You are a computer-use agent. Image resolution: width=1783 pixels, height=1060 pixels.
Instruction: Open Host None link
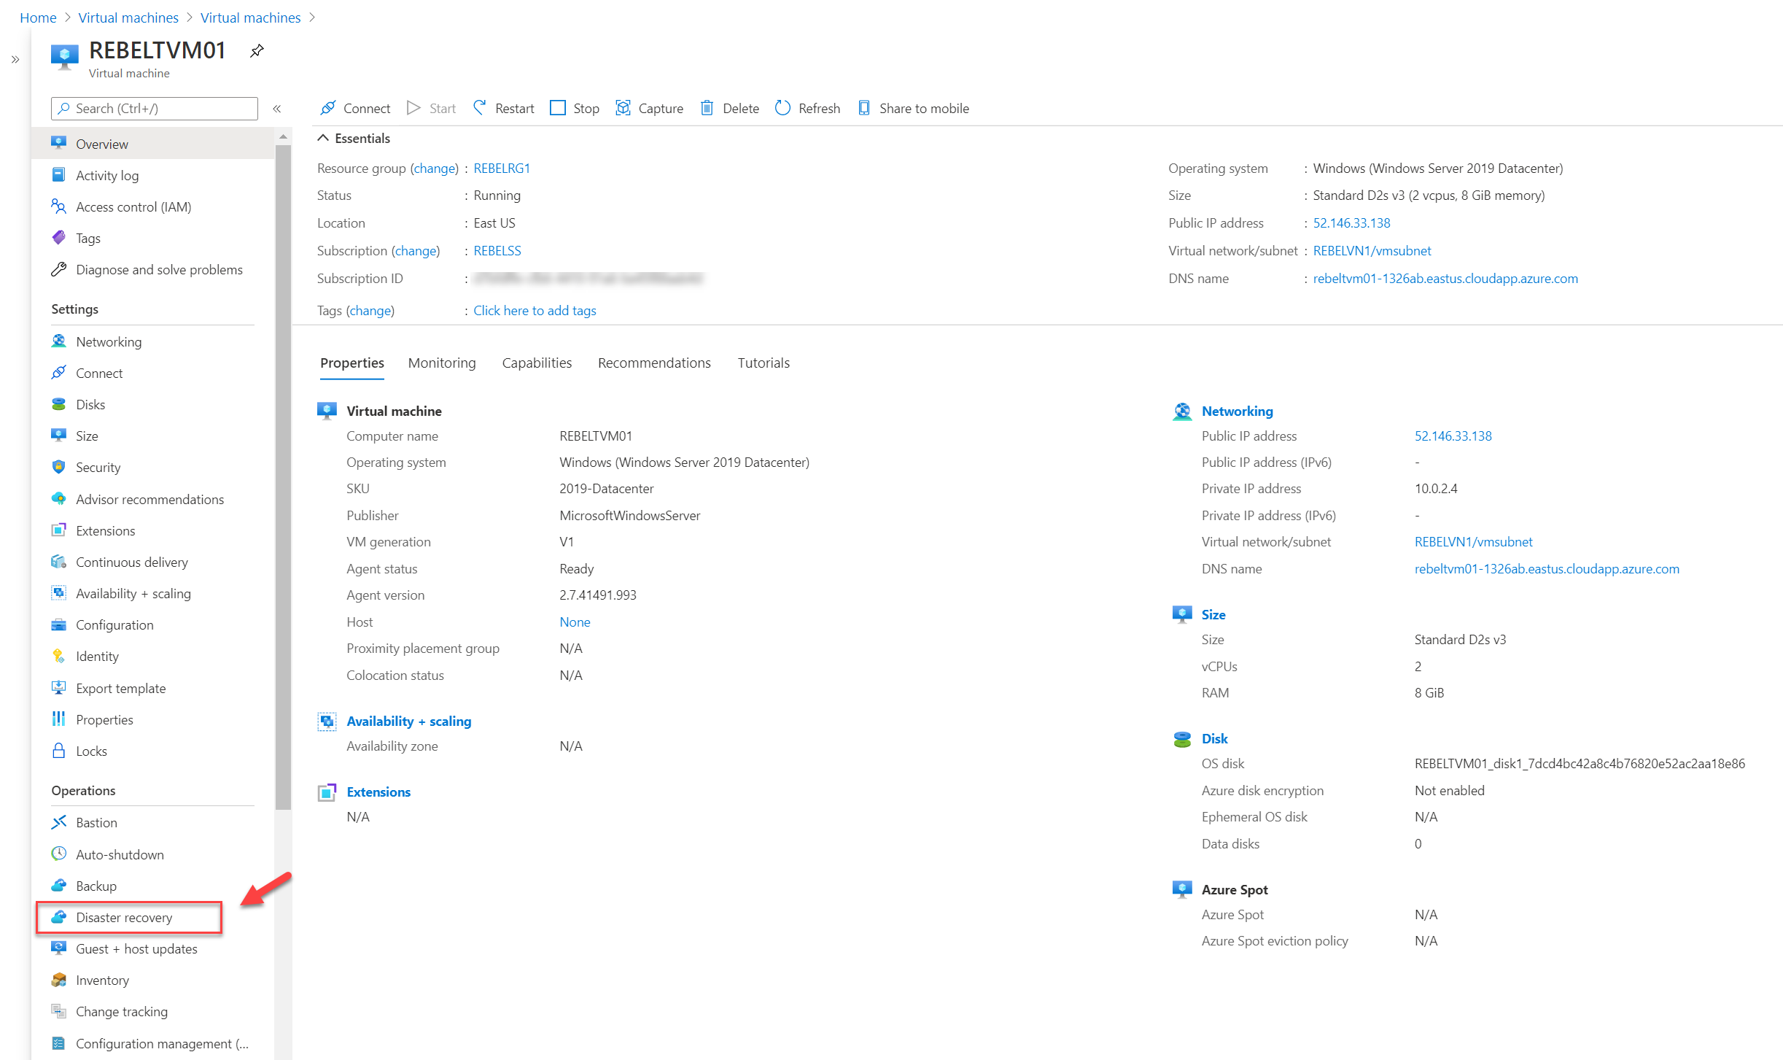tap(575, 622)
